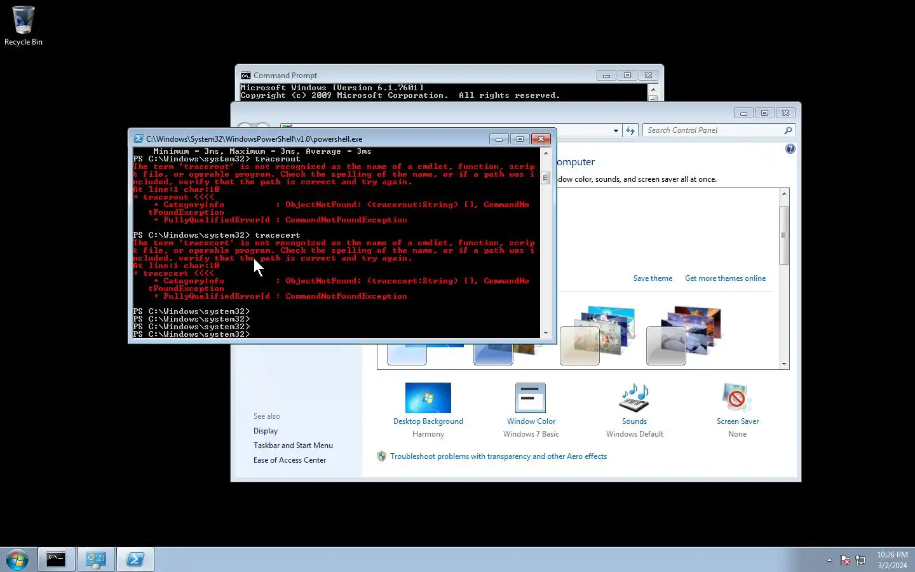This screenshot has width=915, height=572.
Task: Click the Sounds link text
Action: [634, 421]
